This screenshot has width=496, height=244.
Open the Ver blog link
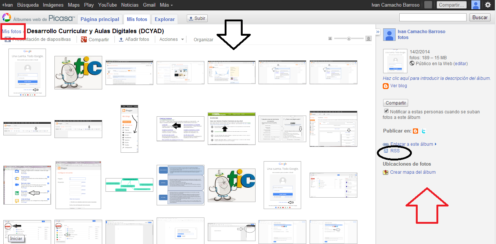pyautogui.click(x=399, y=86)
